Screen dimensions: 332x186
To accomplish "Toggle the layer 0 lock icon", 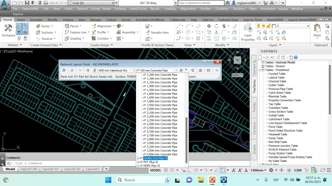I will [268, 26].
